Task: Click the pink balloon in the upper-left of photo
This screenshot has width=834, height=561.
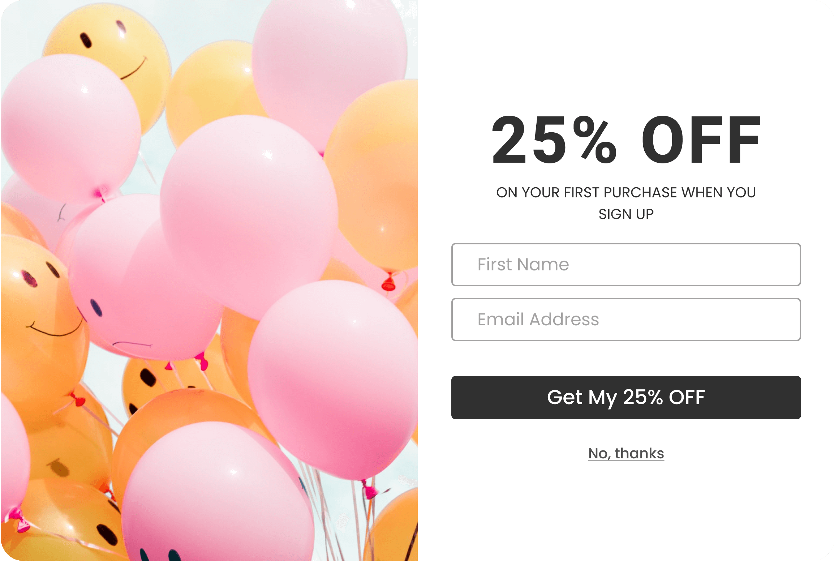Action: 69,127
